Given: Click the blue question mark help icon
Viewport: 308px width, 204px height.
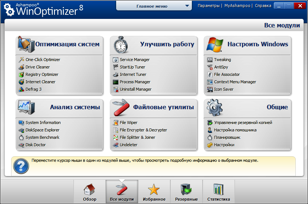Looking at the screenshot, I should [x=21, y=166].
